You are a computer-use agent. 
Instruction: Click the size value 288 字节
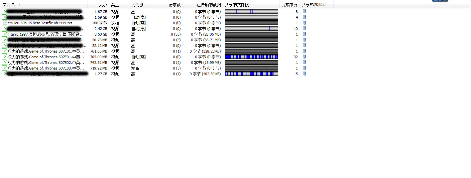click(100, 23)
